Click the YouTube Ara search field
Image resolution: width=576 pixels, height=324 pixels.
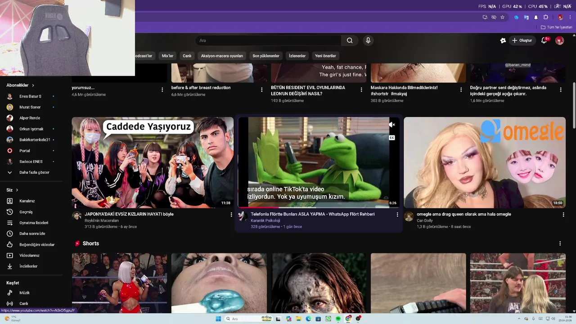268,40
